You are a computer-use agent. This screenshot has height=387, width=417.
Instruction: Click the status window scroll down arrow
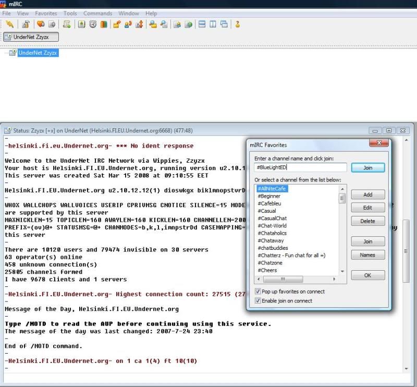pos(406,368)
